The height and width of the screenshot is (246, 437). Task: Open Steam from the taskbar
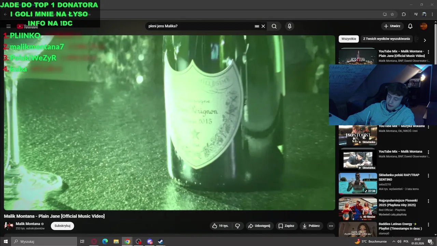160,242
